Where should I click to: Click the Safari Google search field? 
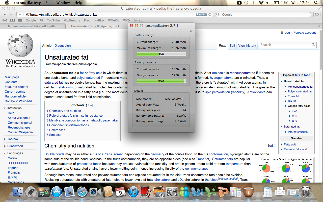pyautogui.click(x=263, y=14)
